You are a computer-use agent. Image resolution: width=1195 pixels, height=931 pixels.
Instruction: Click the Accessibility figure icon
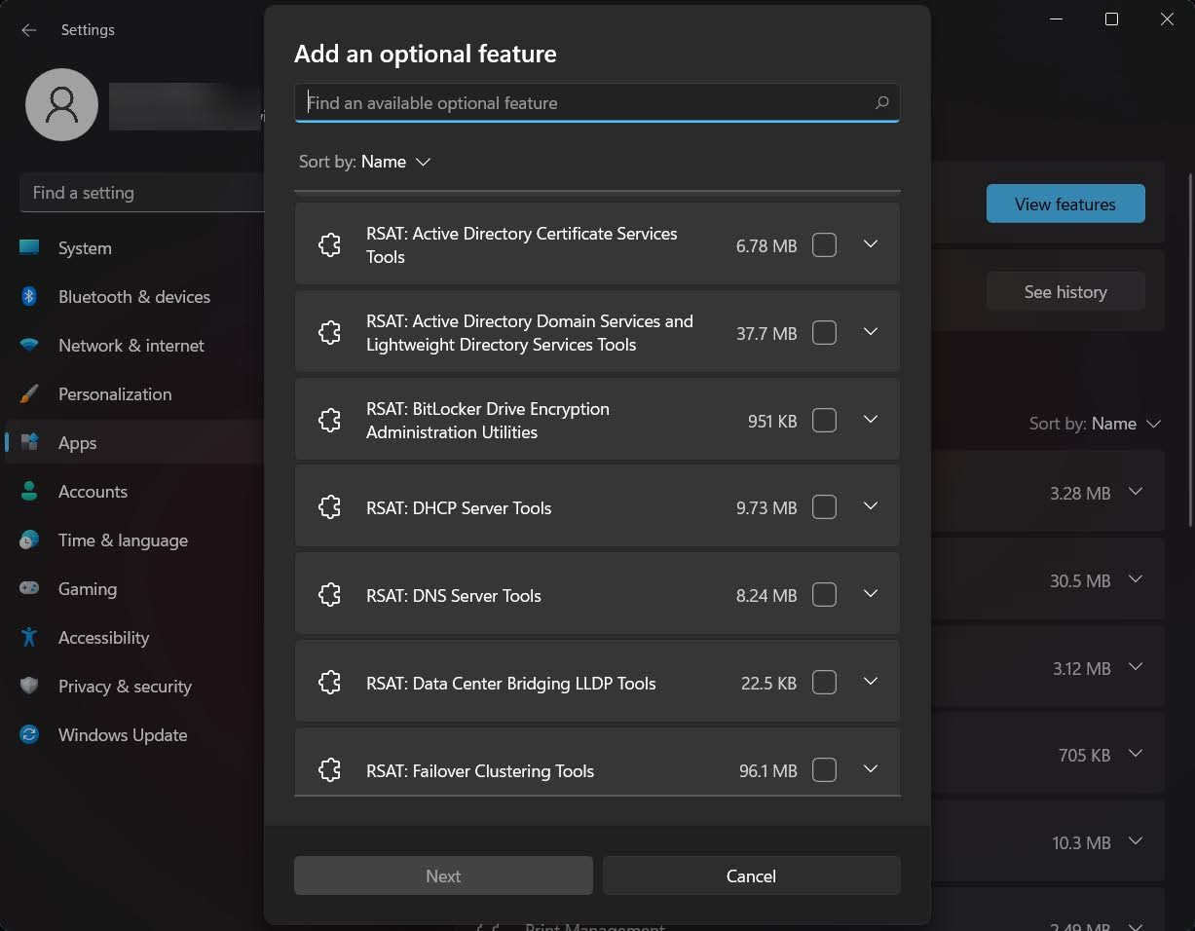[29, 638]
